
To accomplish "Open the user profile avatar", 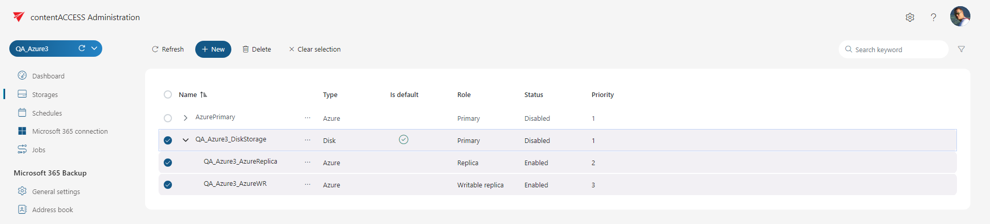I will tap(960, 17).
